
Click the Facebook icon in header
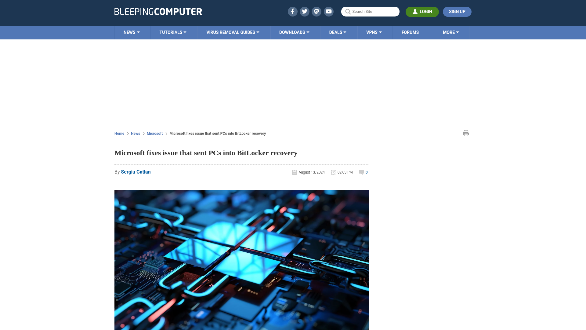point(292,11)
